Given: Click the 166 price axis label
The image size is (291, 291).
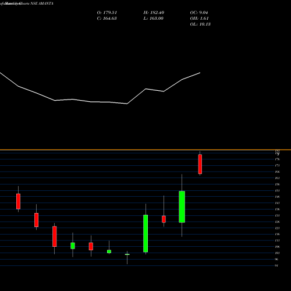Looking at the screenshot, I should 278,172.
